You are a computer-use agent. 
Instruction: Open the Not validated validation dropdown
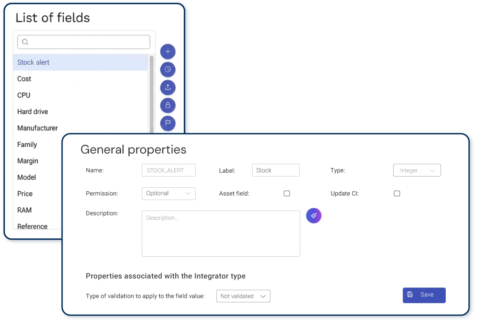[x=243, y=296]
